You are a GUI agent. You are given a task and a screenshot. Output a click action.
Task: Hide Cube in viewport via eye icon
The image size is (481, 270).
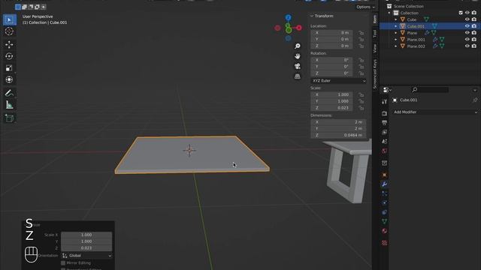[467, 19]
